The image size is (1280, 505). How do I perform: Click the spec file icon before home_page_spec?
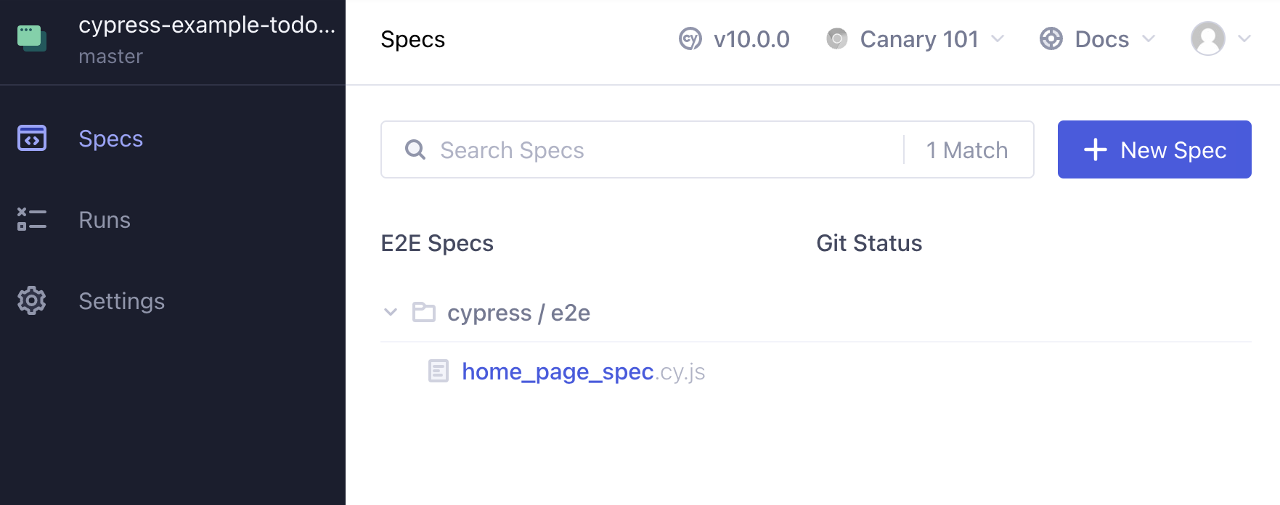pyautogui.click(x=439, y=371)
